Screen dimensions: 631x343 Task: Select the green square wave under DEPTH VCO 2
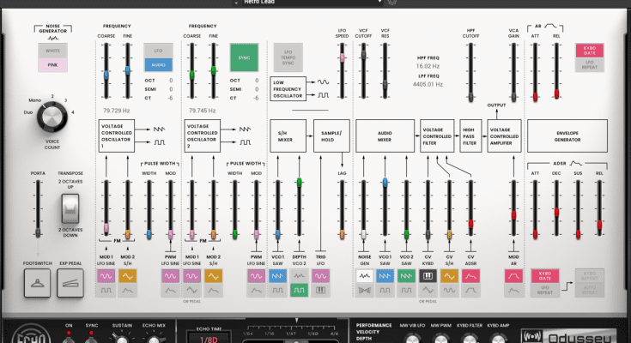click(299, 291)
